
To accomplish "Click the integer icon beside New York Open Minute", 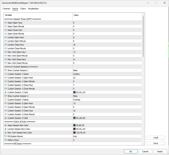I will point(6,56).
